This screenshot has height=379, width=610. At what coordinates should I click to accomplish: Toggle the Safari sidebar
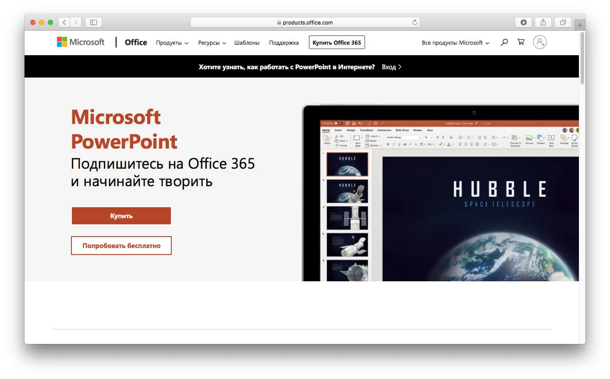[93, 22]
